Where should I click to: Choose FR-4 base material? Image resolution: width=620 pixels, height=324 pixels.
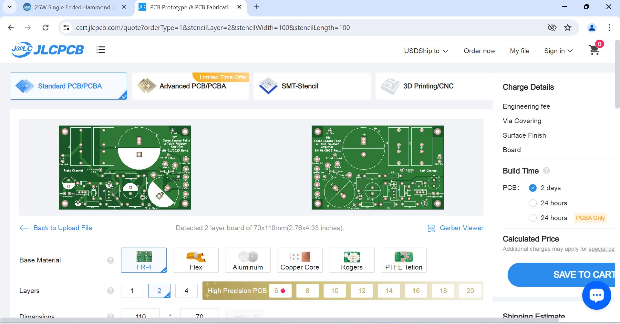point(144,260)
